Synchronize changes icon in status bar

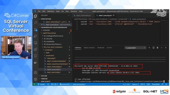click(x=48, y=84)
